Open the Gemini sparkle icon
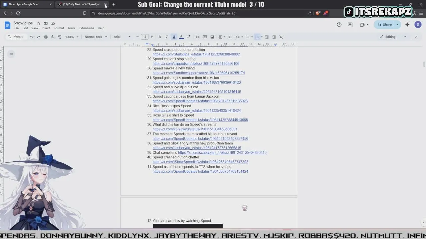Viewport: 426px width, 239px height. pyautogui.click(x=407, y=25)
